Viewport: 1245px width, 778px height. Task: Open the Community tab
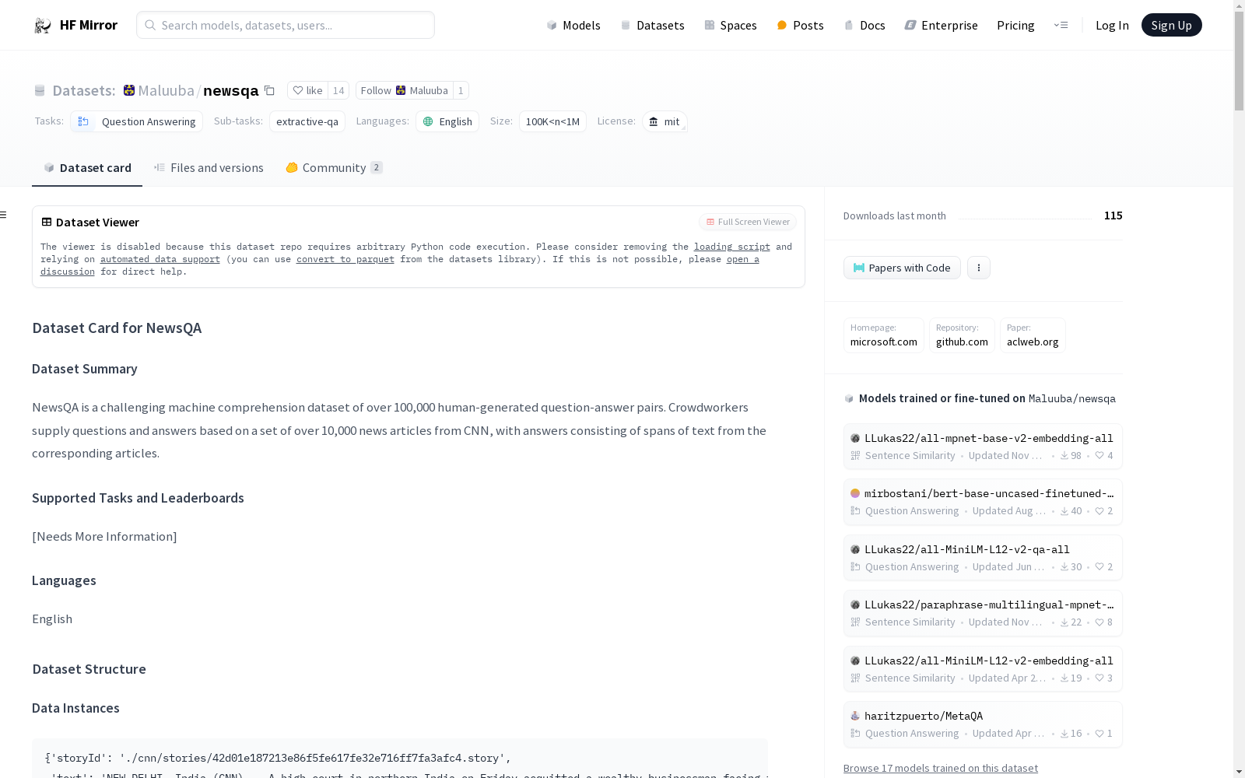point(334,168)
